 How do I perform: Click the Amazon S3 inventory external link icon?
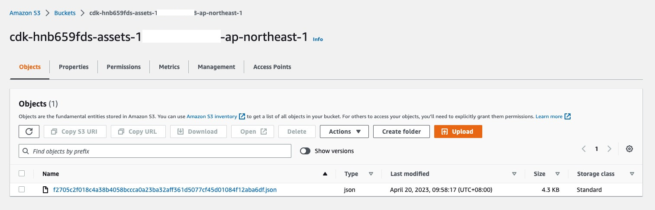click(x=242, y=116)
